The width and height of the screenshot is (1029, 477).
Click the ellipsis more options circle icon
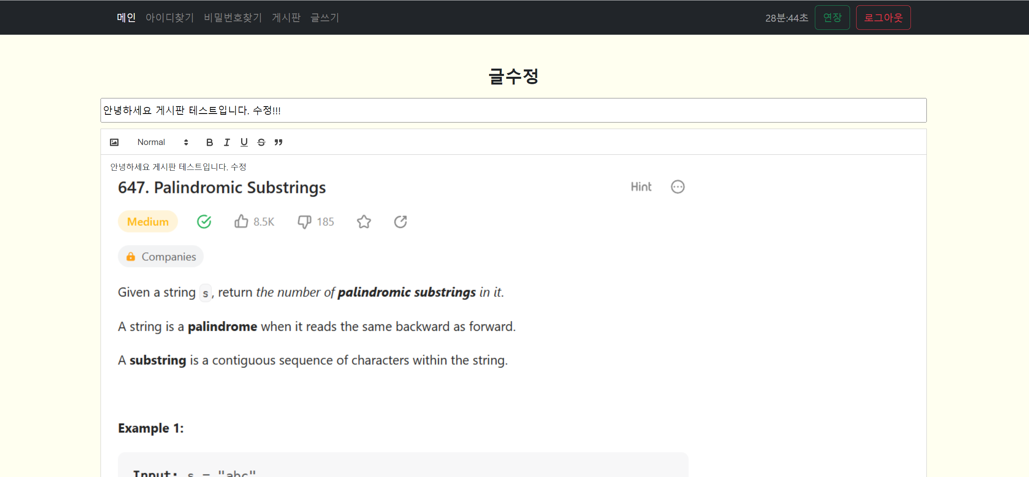[678, 187]
